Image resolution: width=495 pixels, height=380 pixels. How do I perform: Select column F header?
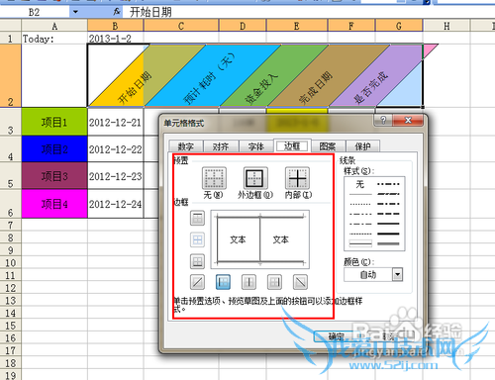pyautogui.click(x=351, y=26)
